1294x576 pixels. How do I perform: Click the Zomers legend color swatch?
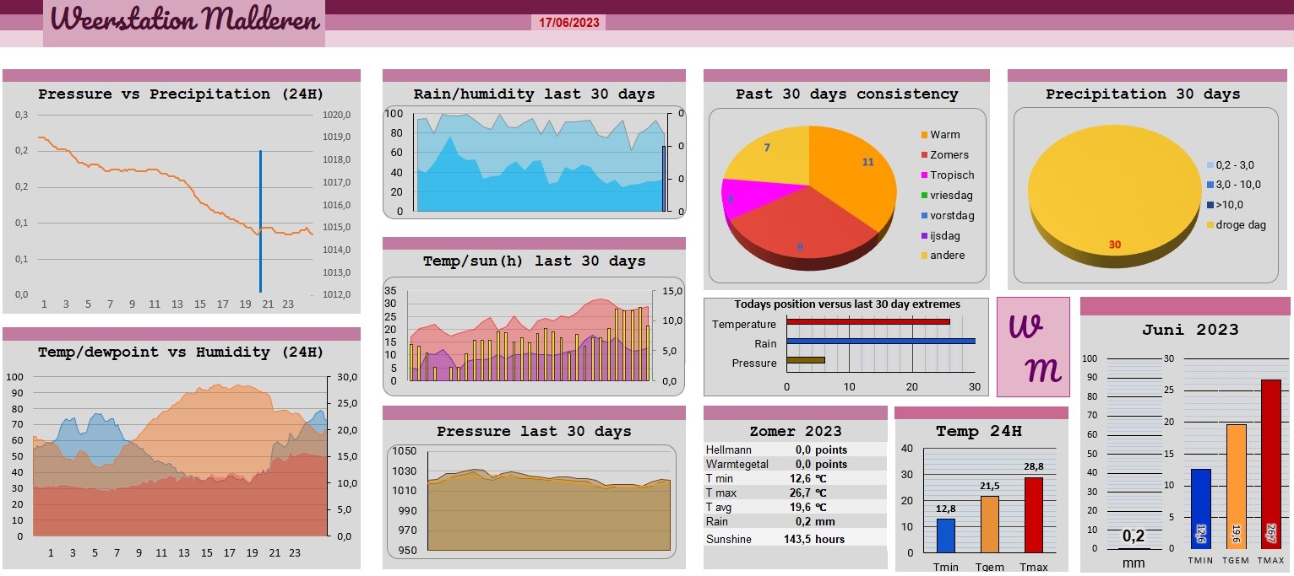pyautogui.click(x=924, y=155)
